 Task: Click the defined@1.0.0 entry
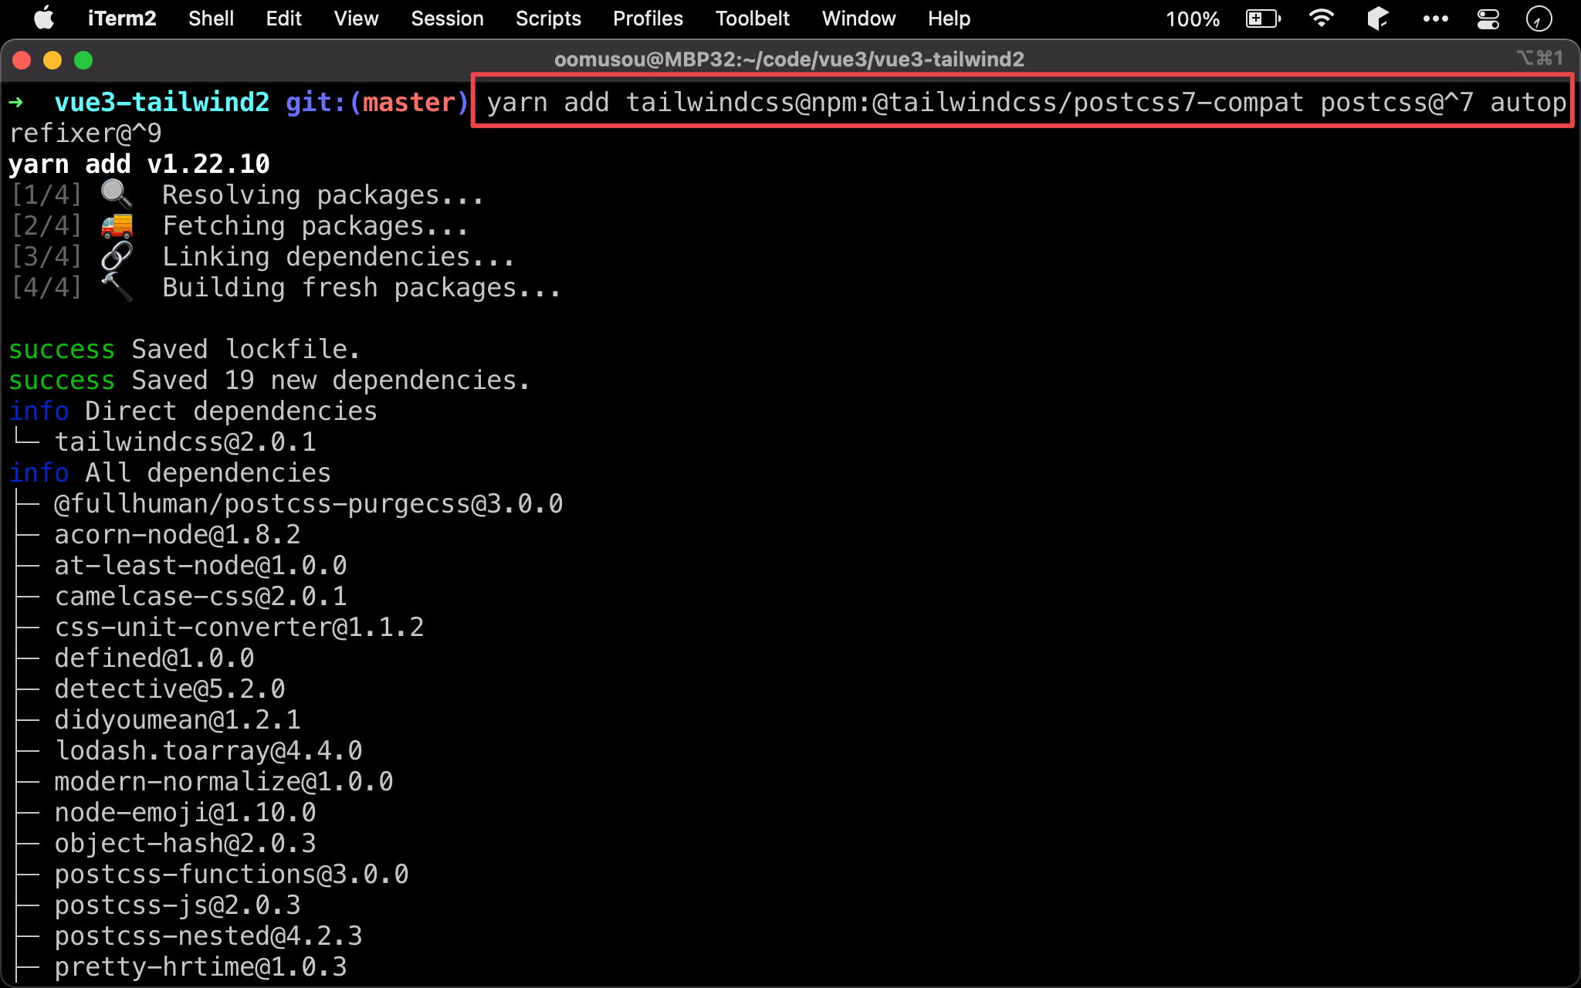click(154, 658)
